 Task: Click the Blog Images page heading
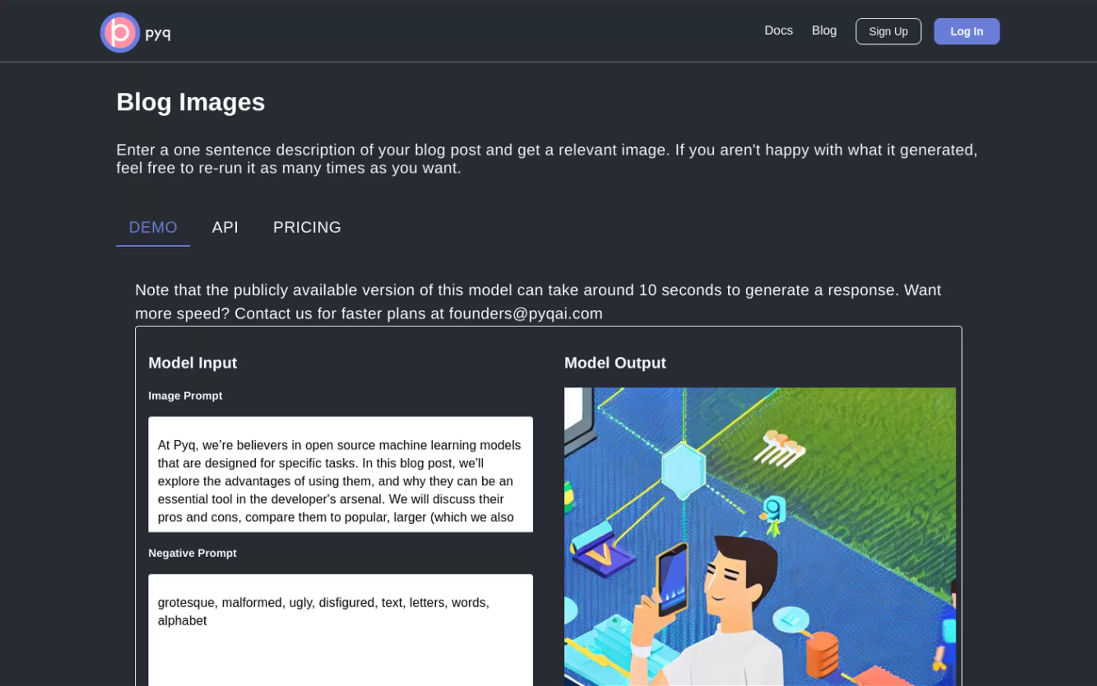[190, 102]
